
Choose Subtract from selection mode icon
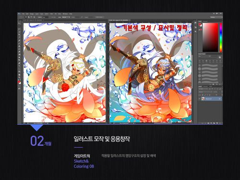click(32, 17)
